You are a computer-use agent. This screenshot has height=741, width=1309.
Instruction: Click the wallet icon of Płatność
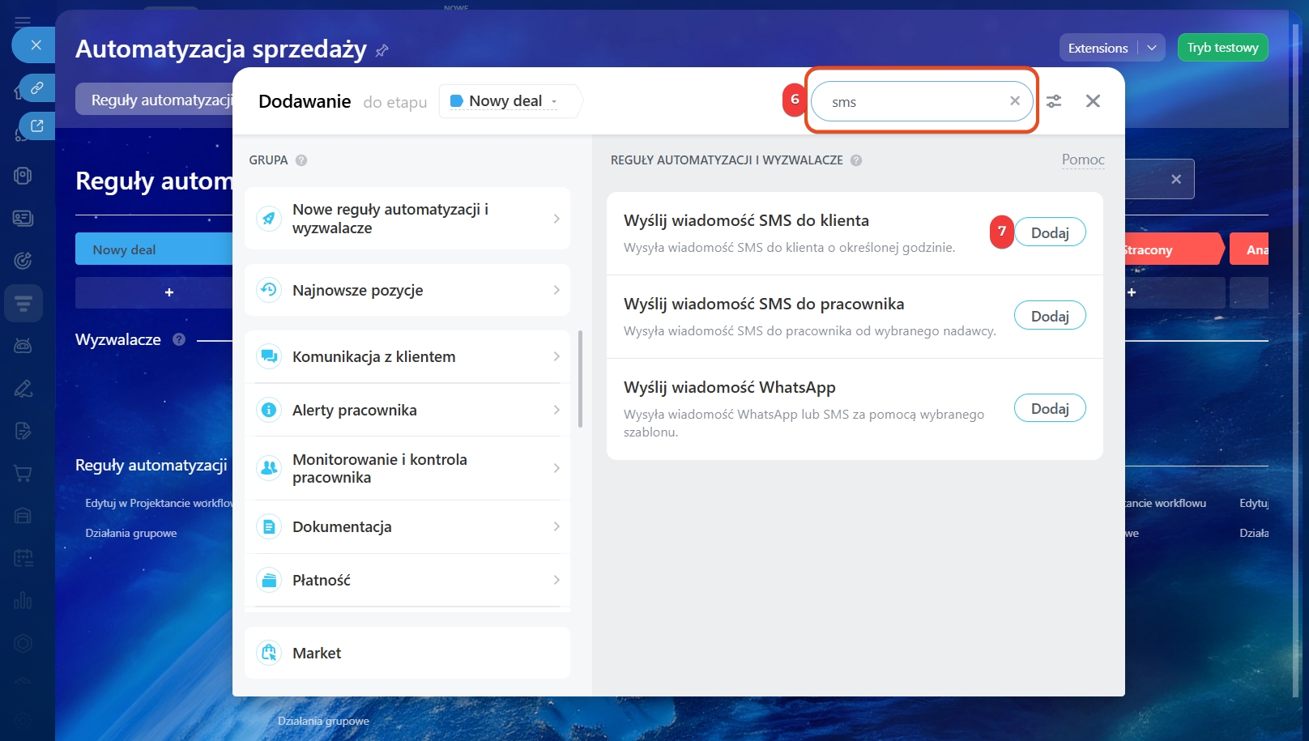tap(269, 580)
